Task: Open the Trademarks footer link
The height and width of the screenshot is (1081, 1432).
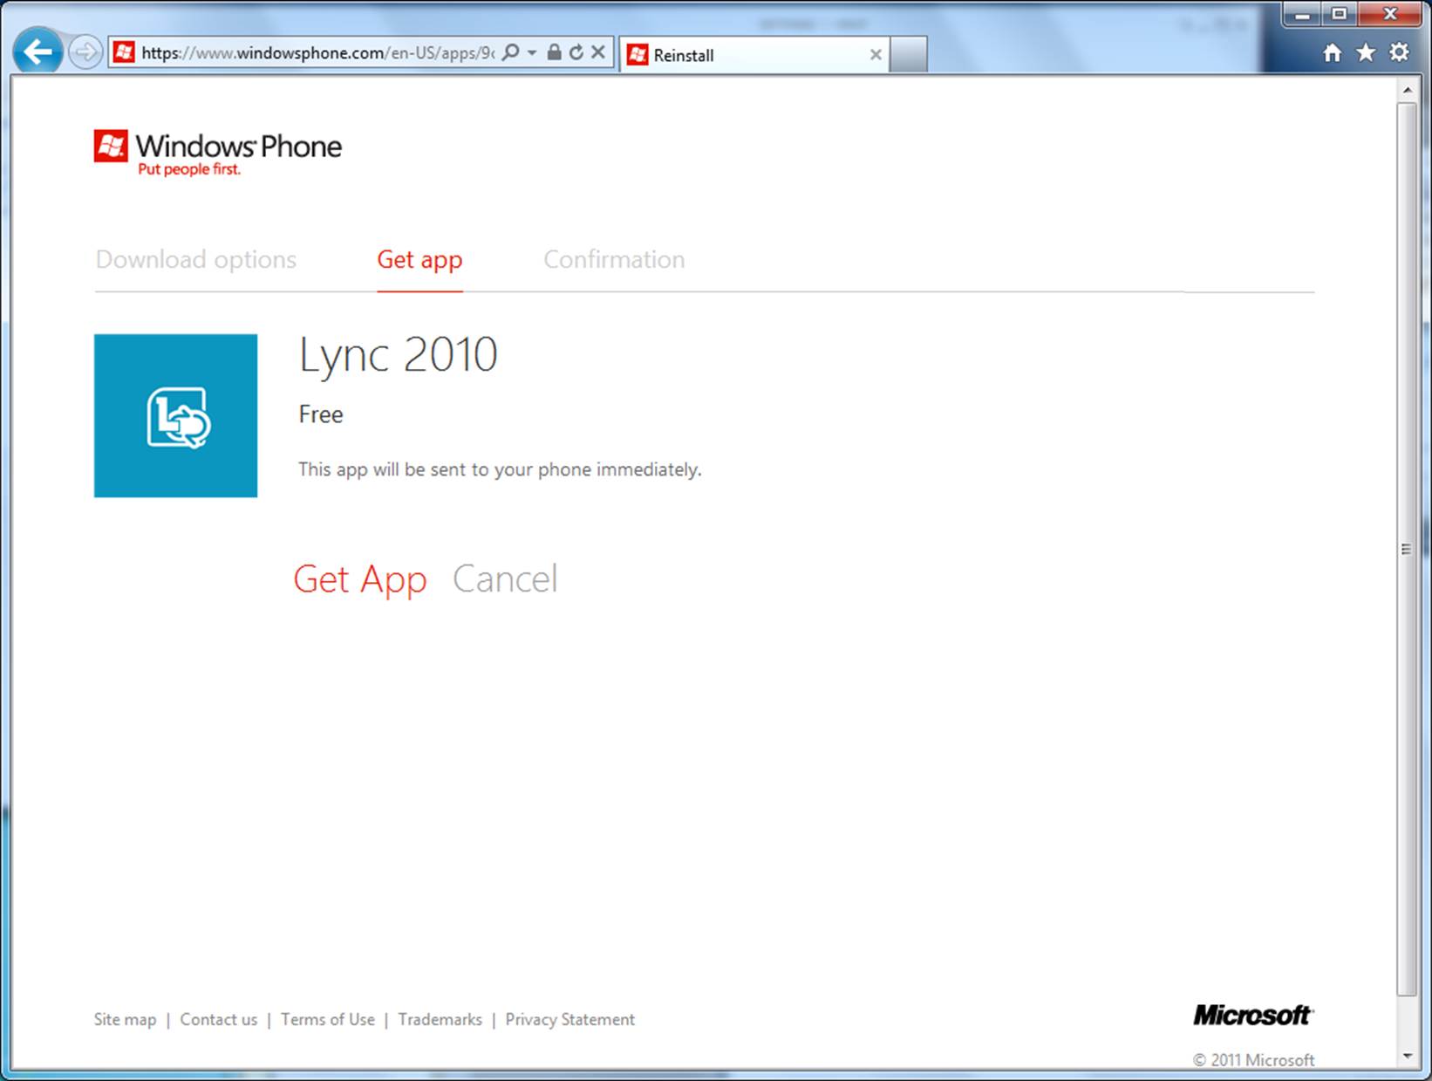Action: click(x=440, y=1019)
